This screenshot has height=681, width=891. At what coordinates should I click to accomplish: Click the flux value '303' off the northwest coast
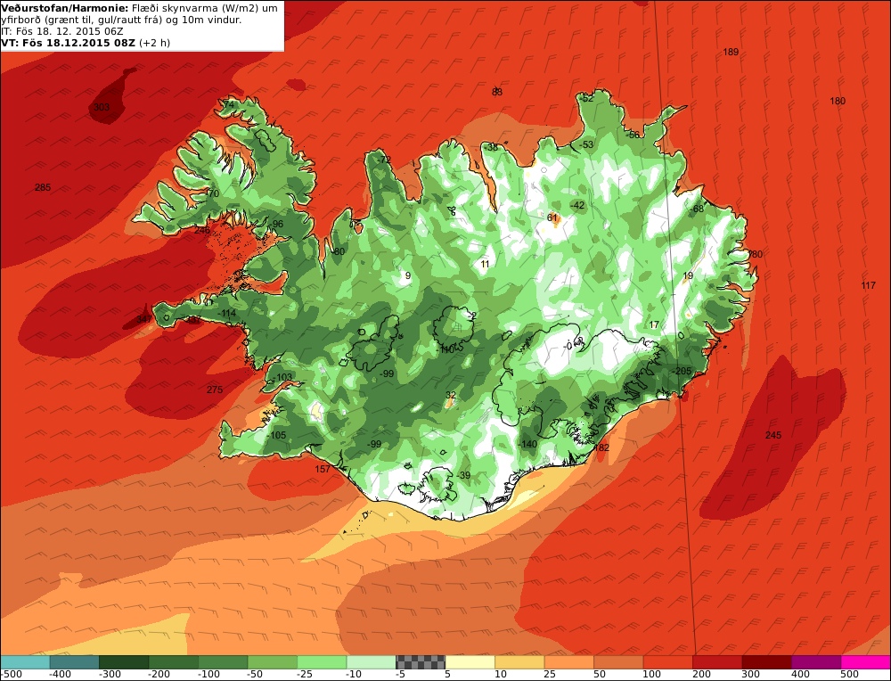coord(102,108)
